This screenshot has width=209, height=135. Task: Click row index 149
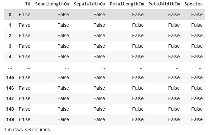click(x=10, y=119)
